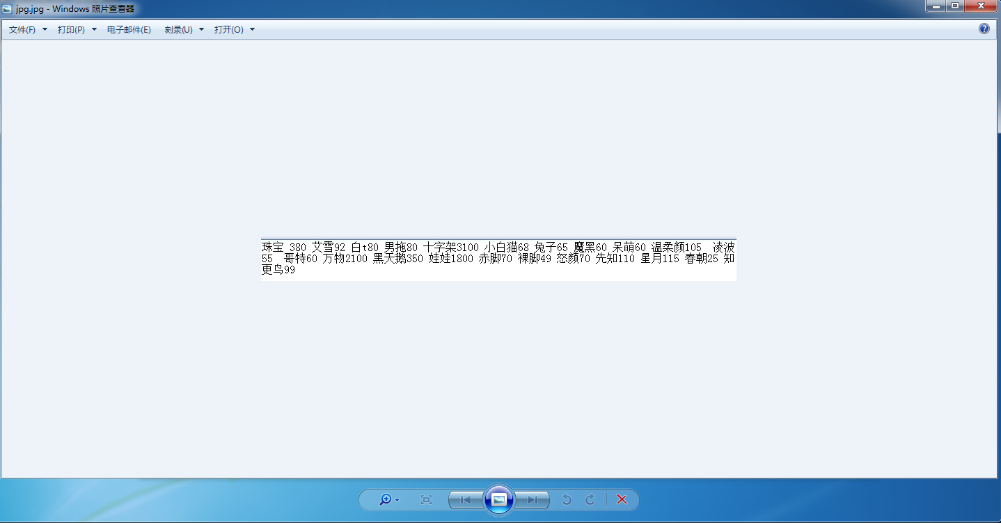This screenshot has height=523, width=1001.
Task: Open the 文件(F) menu
Action: (28, 30)
